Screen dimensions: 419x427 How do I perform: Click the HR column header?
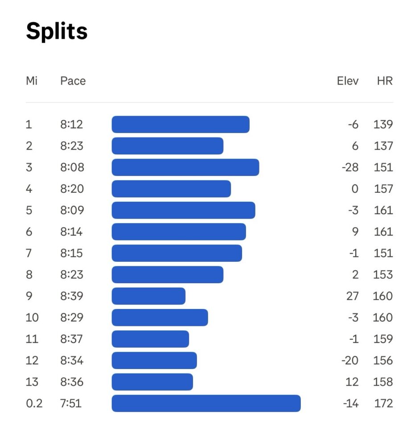(x=385, y=81)
